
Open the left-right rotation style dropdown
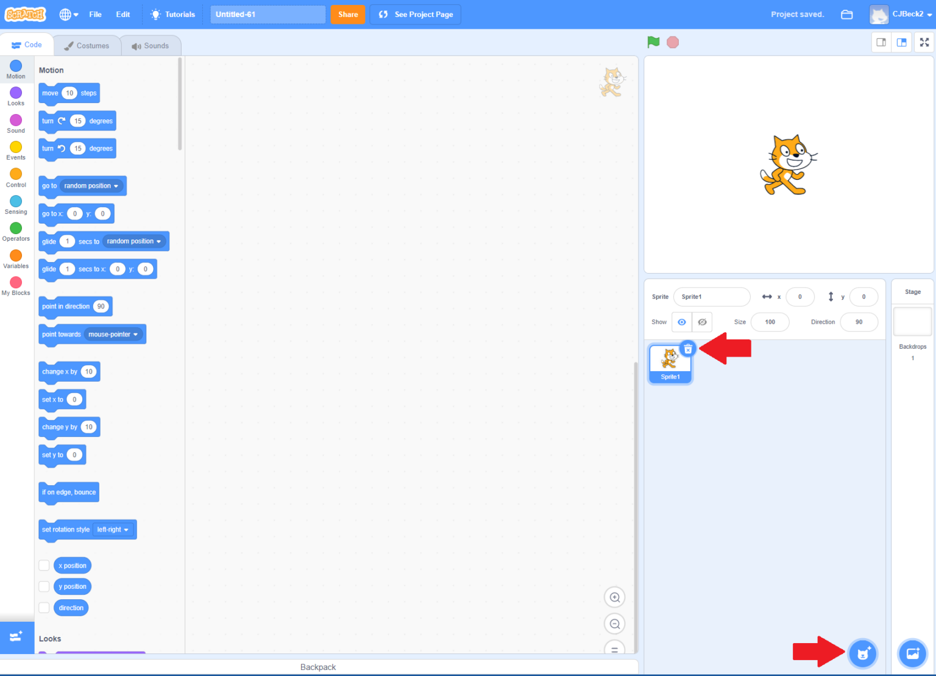tap(113, 530)
